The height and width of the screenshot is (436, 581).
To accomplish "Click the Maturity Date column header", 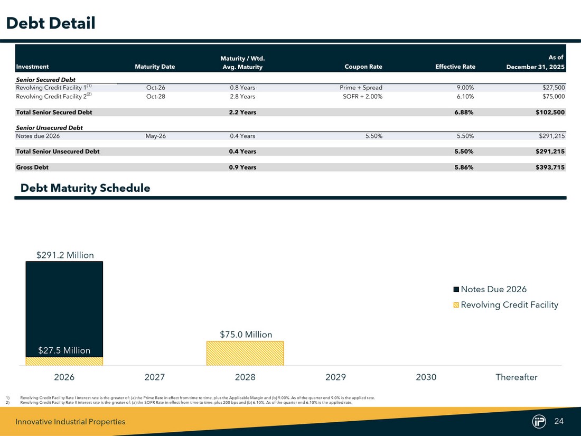I will coord(155,67).
